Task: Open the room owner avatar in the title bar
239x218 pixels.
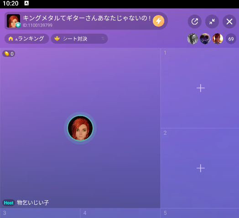Action: point(13,21)
